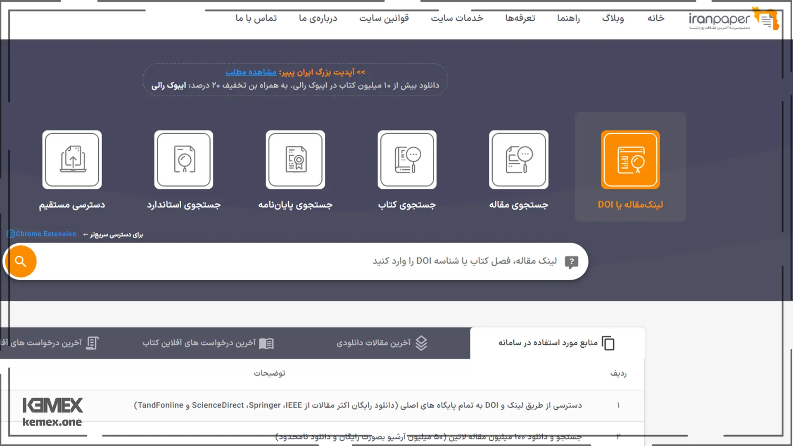This screenshot has height=446, width=793.
Task: Open the Chrome Extension link
Action: tap(42, 234)
